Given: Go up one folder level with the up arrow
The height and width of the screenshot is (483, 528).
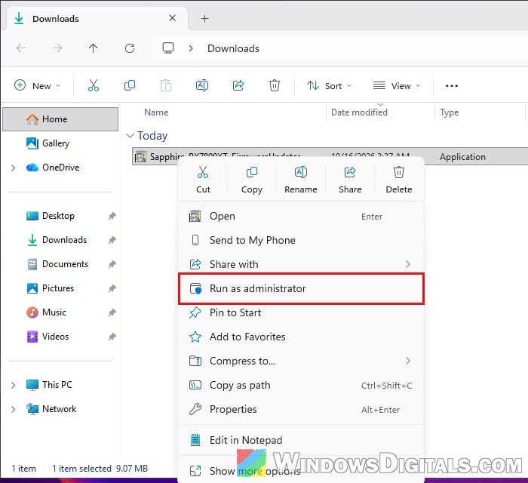Looking at the screenshot, I should (94, 48).
